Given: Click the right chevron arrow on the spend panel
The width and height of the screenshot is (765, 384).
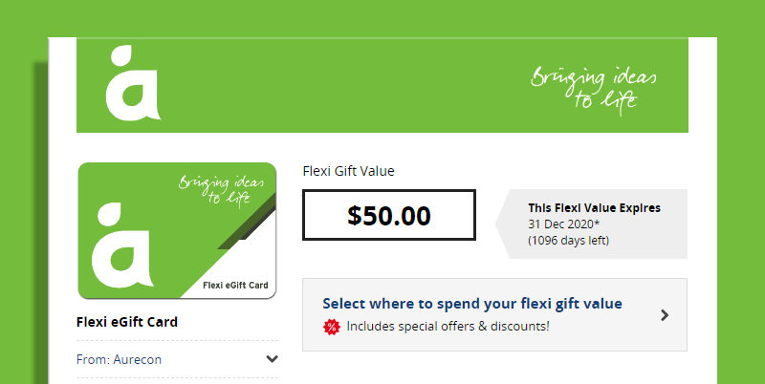Looking at the screenshot, I should [664, 315].
